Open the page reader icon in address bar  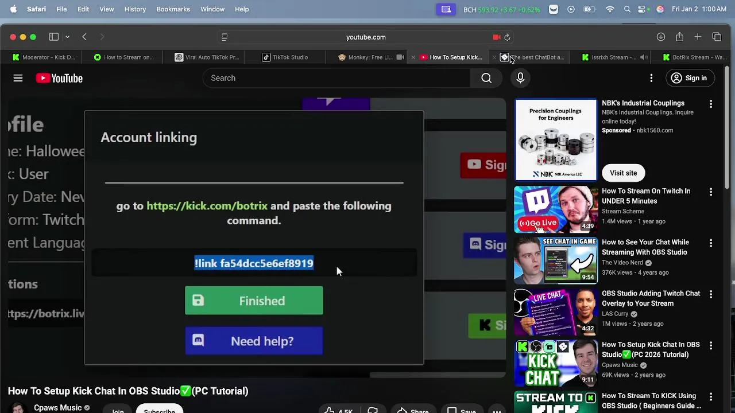(x=225, y=37)
